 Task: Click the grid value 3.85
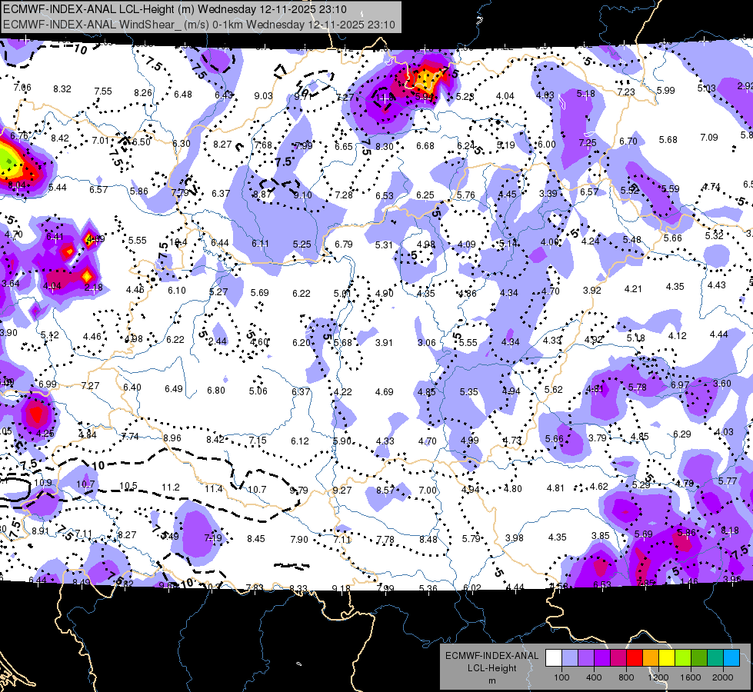[600, 535]
